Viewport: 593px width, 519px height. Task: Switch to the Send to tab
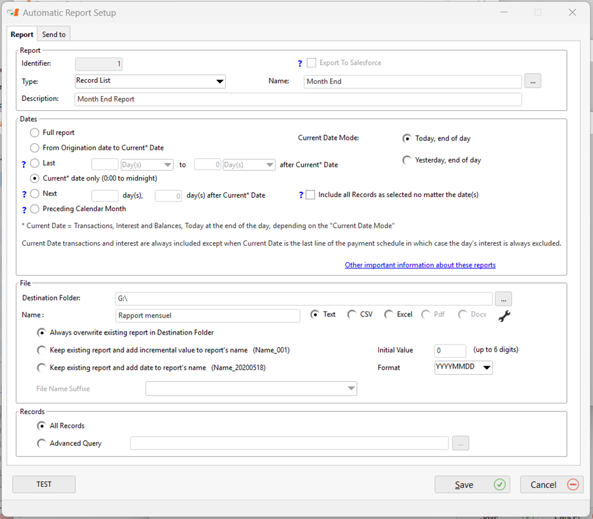(x=54, y=35)
